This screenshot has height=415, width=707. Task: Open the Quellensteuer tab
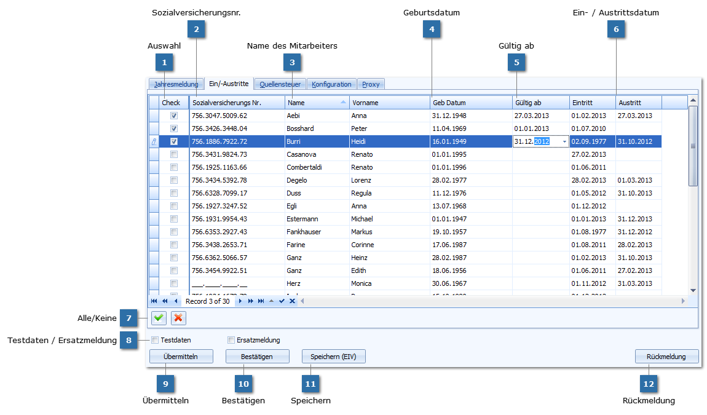point(280,84)
